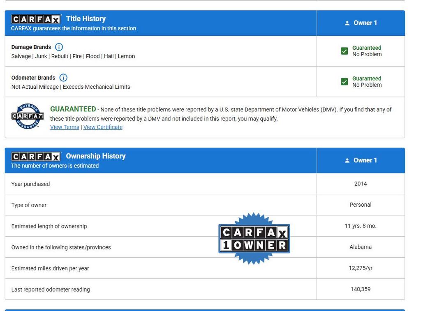Select the 2014 year purchased value
The image size is (421, 311).
[360, 184]
